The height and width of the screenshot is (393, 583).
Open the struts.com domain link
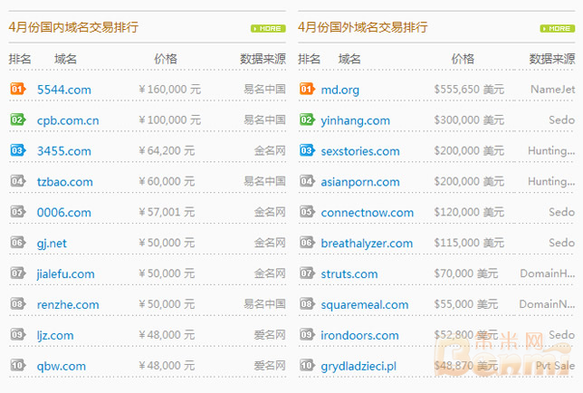point(349,274)
